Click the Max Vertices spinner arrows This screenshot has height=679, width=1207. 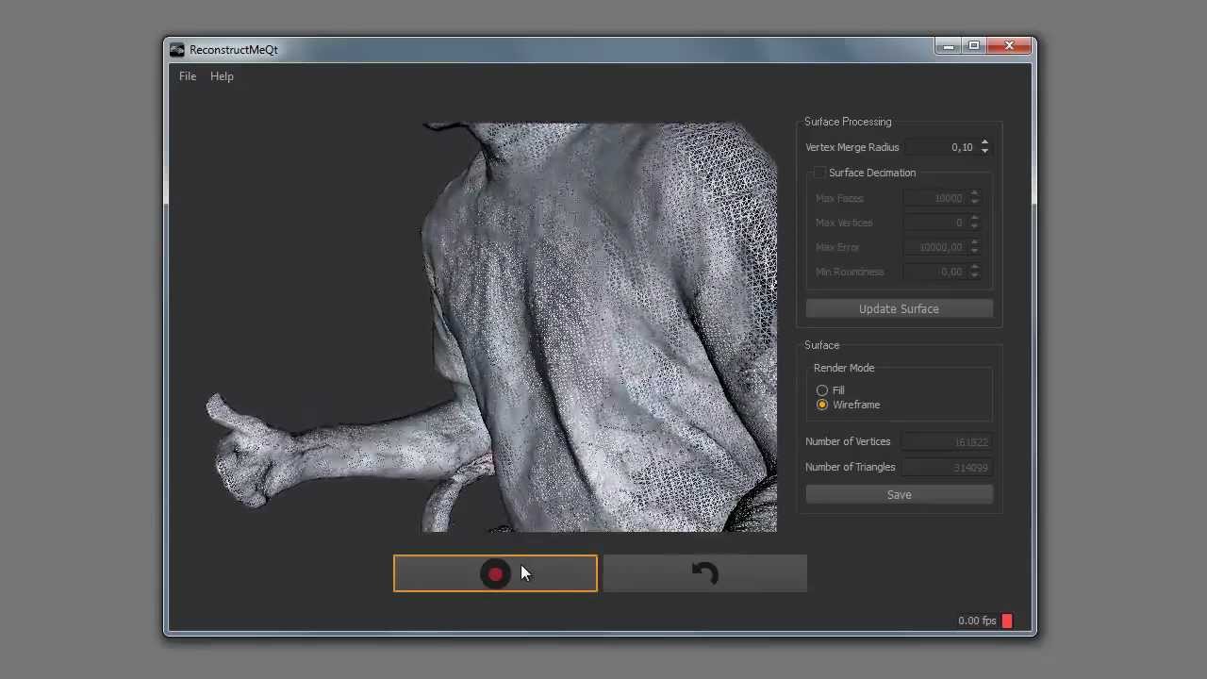(x=974, y=223)
